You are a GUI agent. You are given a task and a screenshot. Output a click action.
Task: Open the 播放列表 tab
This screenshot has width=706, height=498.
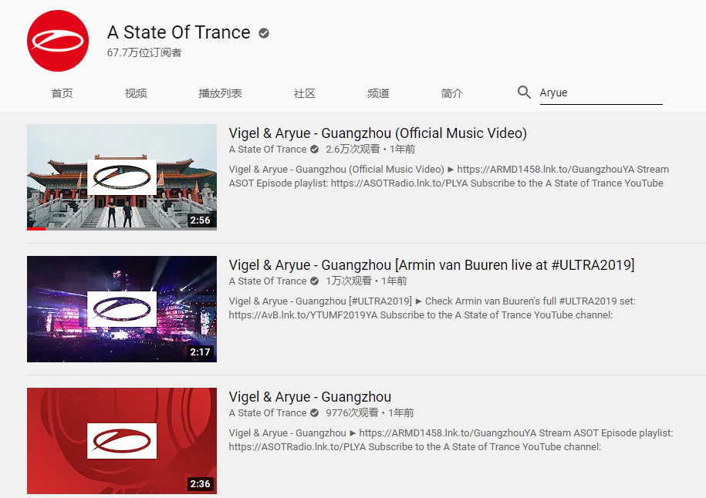coord(220,93)
